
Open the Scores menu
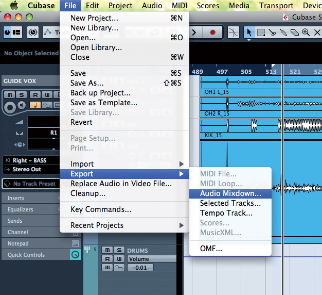(208, 6)
